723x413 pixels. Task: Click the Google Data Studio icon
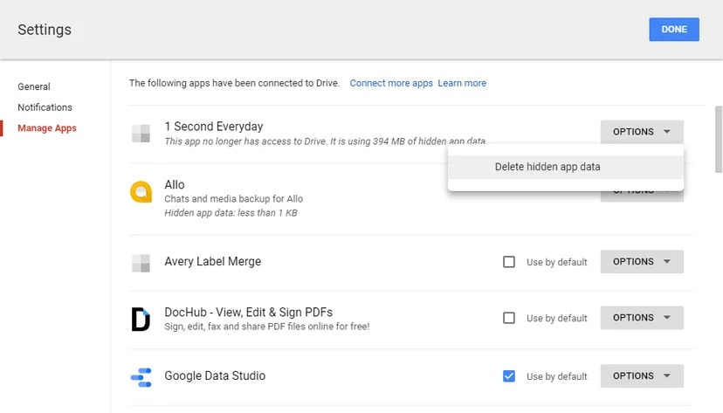141,376
